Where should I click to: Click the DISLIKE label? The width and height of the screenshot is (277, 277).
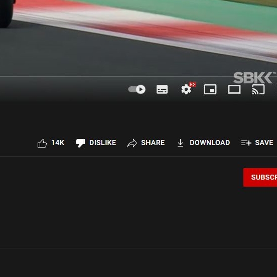(x=103, y=143)
